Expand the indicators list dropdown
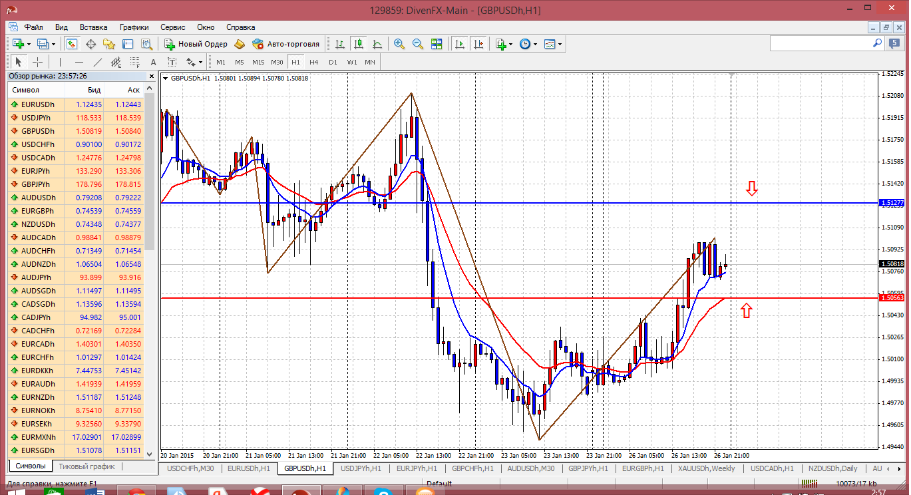Image resolution: width=911 pixels, height=495 pixels. point(504,44)
